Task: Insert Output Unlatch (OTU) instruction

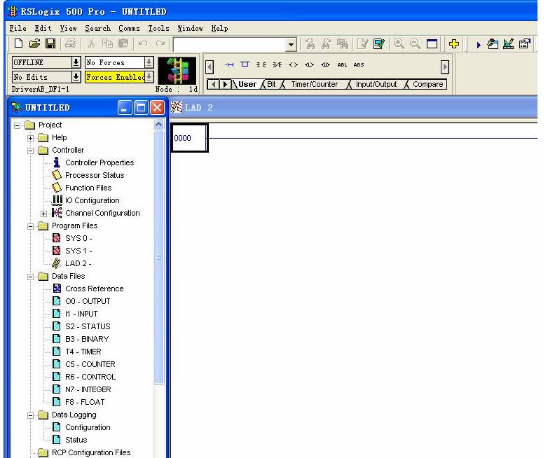Action: pos(325,64)
